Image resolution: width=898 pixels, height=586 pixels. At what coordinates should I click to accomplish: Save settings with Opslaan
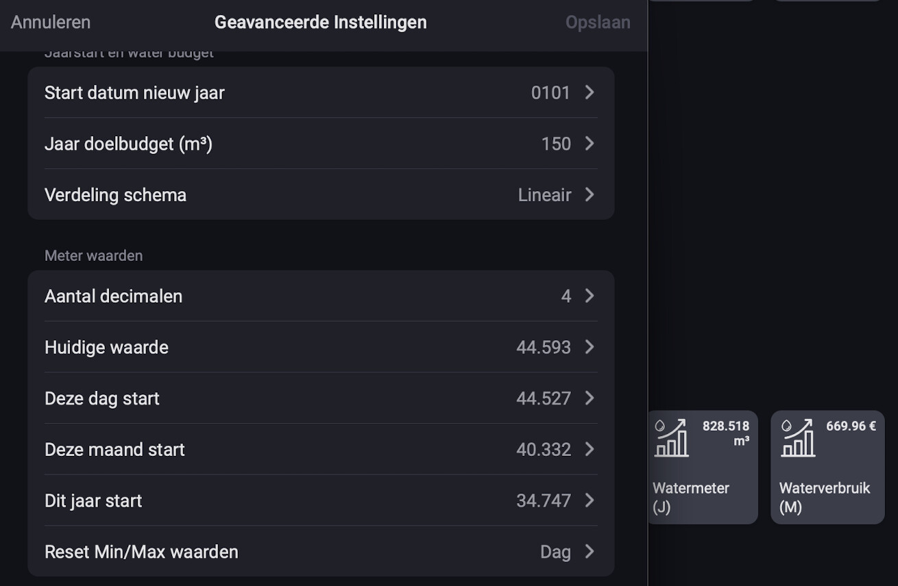(597, 22)
